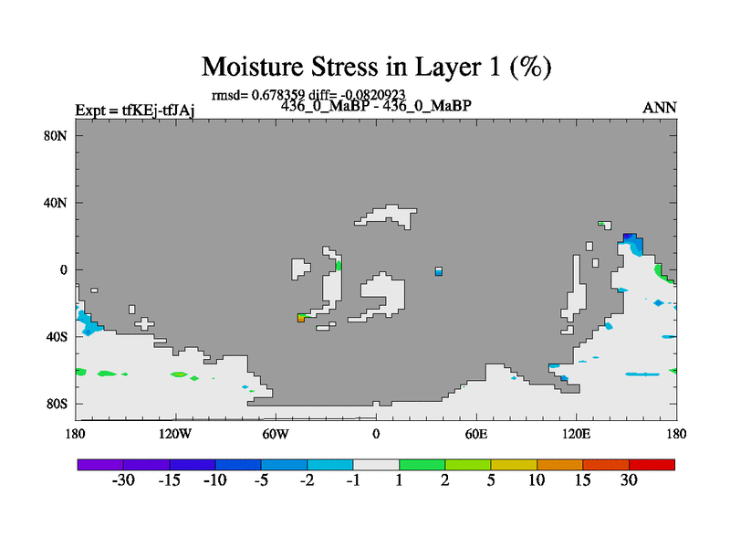Click the 60W longitude axis label
The image size is (730, 548).
276,434
